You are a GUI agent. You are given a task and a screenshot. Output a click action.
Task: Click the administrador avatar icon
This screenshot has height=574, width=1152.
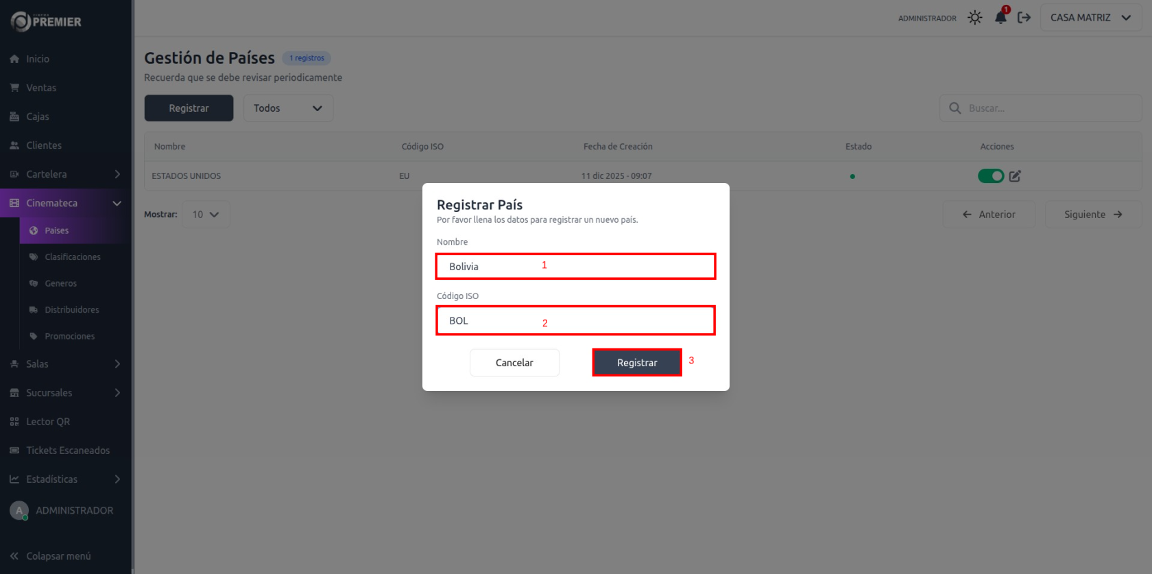(19, 511)
